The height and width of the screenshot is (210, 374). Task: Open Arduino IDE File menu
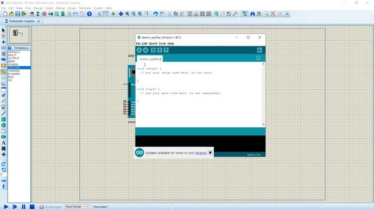click(138, 44)
